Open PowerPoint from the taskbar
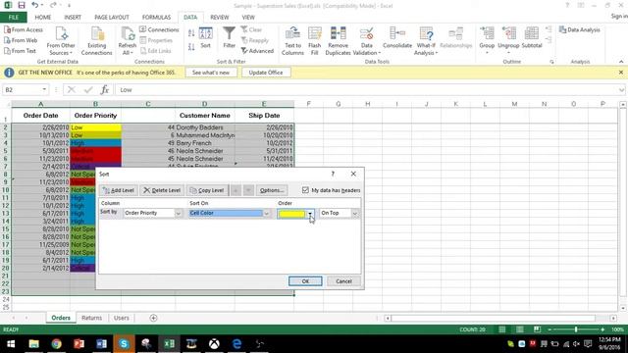The image size is (628, 353). pos(78,344)
